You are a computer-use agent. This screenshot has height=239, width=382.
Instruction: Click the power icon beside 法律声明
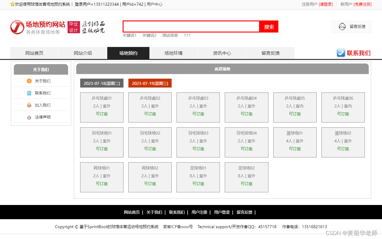coord(29,117)
